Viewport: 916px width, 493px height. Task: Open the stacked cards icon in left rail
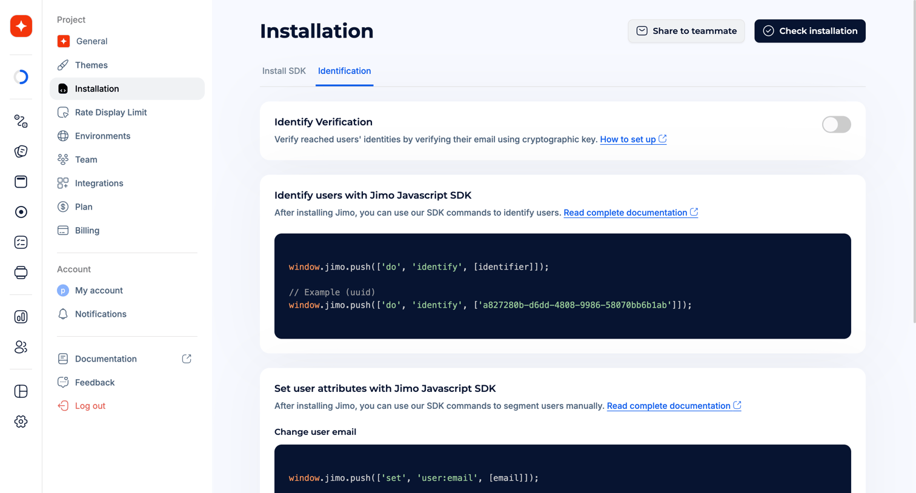pyautogui.click(x=21, y=273)
